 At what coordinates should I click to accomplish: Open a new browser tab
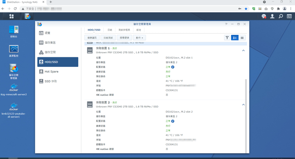point(51,2)
